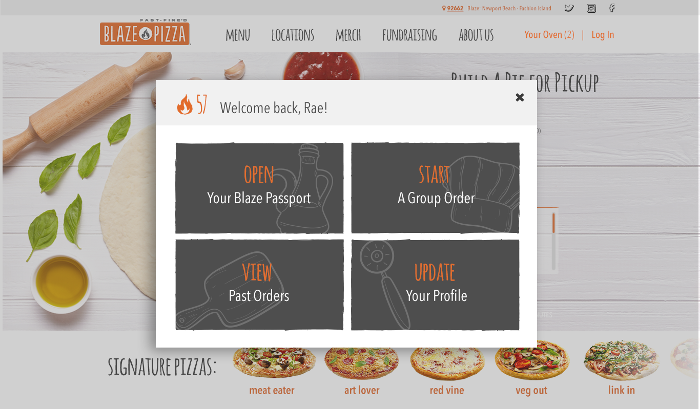Click the orange scrollbar behind the popup
This screenshot has width=700, height=409.
tap(553, 222)
